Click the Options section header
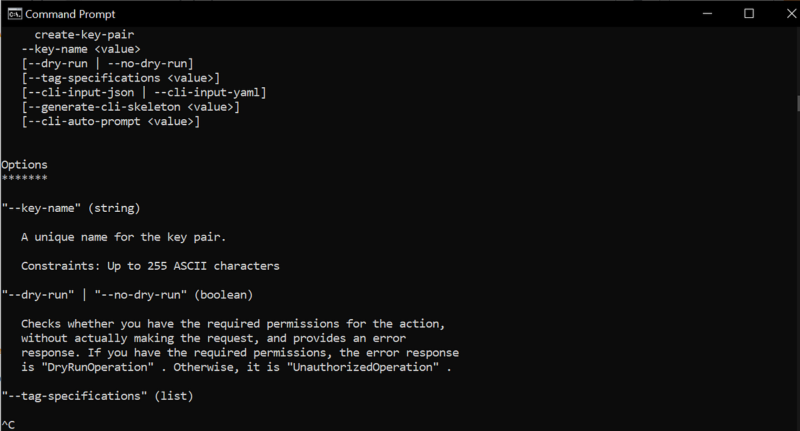The image size is (800, 431). [x=24, y=164]
